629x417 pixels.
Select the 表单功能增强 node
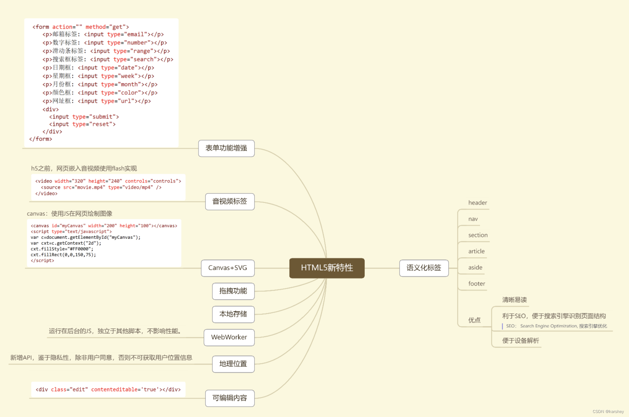click(x=226, y=148)
